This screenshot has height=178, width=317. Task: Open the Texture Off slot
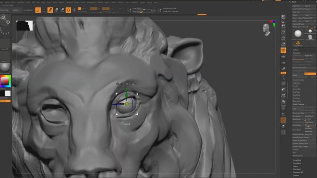[x=5, y=56]
